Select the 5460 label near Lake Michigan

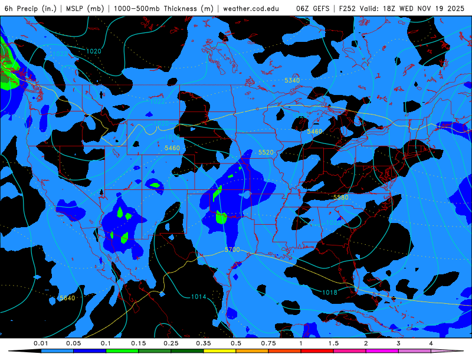click(x=314, y=132)
